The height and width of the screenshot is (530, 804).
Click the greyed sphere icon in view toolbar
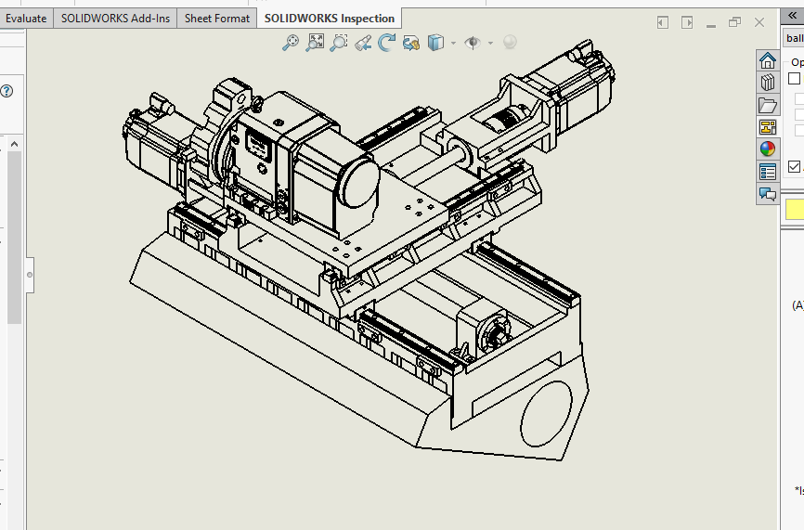[x=510, y=42]
